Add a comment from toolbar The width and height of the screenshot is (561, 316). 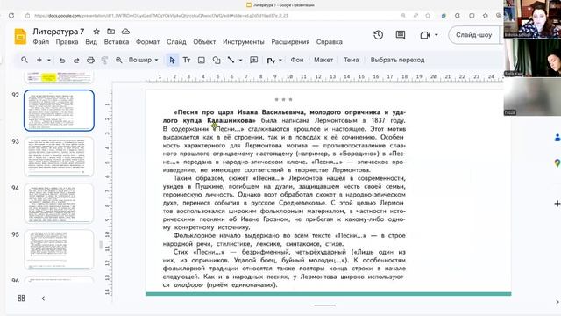[x=253, y=60]
